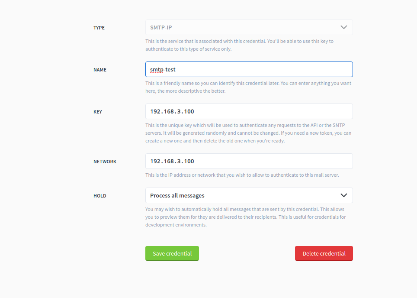417x298 pixels.
Task: Click the NETWORK field label
Action: pos(105,161)
